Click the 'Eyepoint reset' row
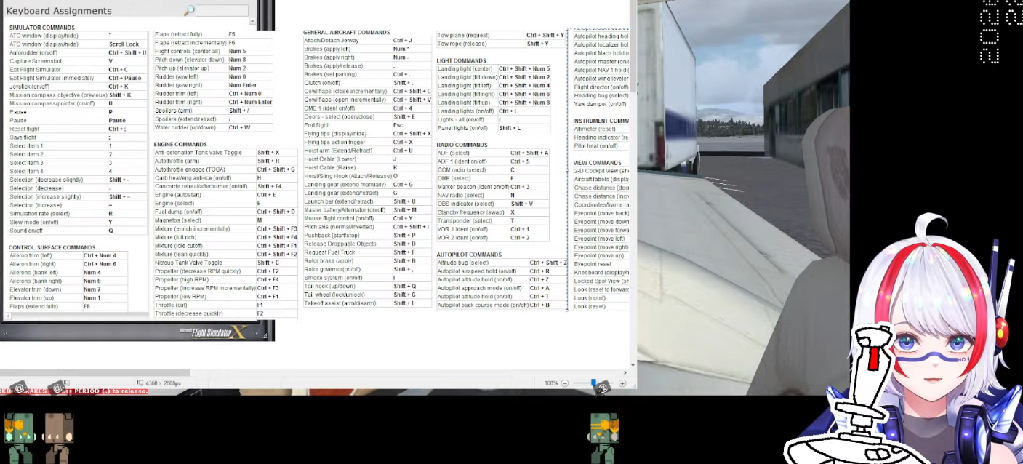The image size is (1023, 464). pos(601,264)
